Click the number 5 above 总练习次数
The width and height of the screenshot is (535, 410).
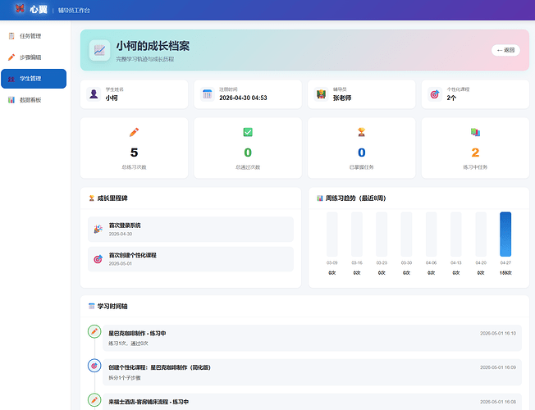coord(134,153)
